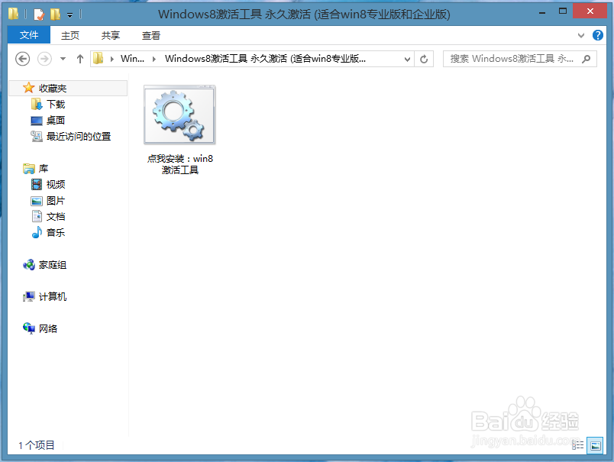
Task: Open the 文档 library
Action: point(56,217)
